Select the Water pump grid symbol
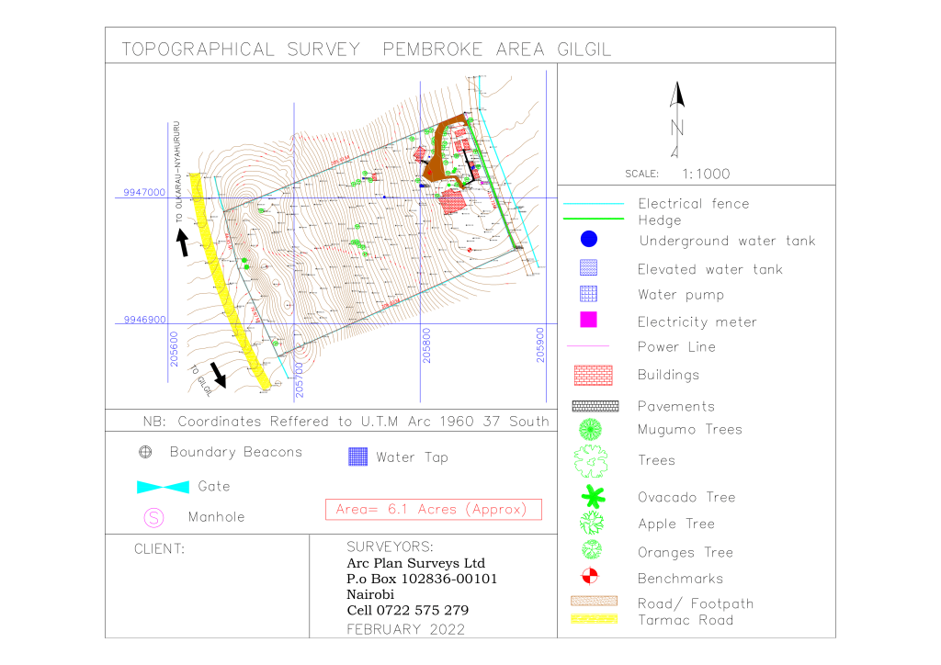The height and width of the screenshot is (665, 941). 588,294
